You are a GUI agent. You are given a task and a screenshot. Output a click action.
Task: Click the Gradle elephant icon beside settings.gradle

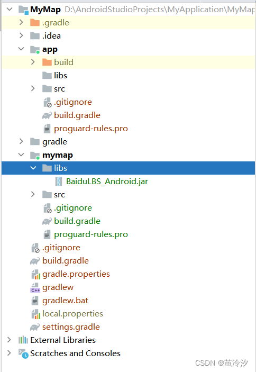click(x=35, y=327)
